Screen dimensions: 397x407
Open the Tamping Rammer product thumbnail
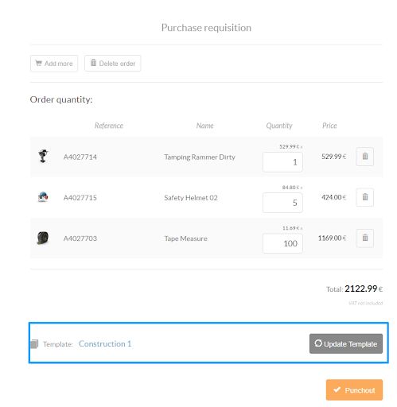point(43,156)
